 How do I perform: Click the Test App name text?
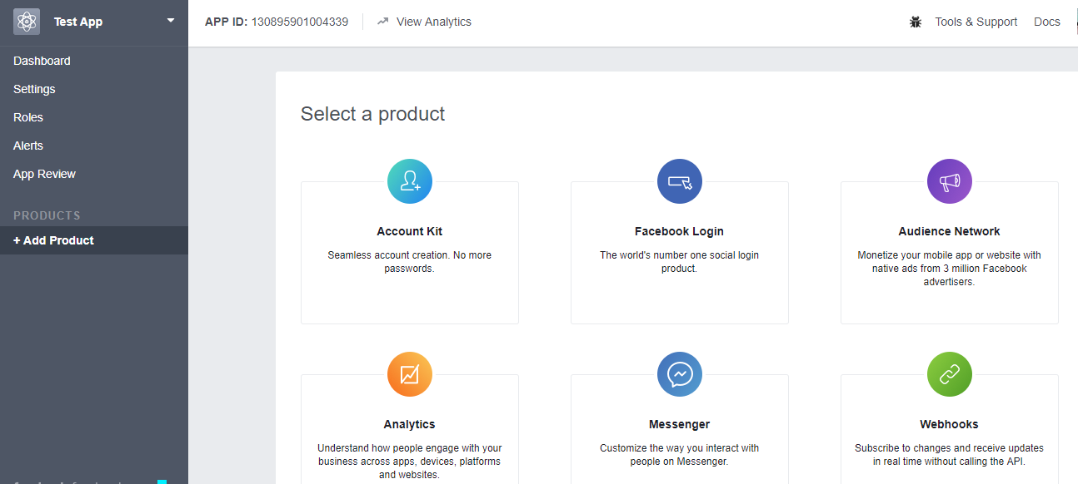(x=78, y=22)
